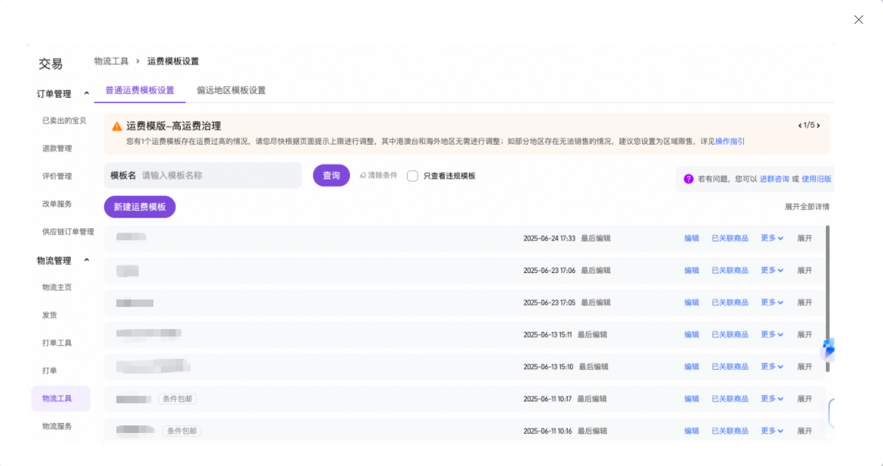Click the 查询 search button
Screen dimensions: 883x466
pyautogui.click(x=331, y=175)
